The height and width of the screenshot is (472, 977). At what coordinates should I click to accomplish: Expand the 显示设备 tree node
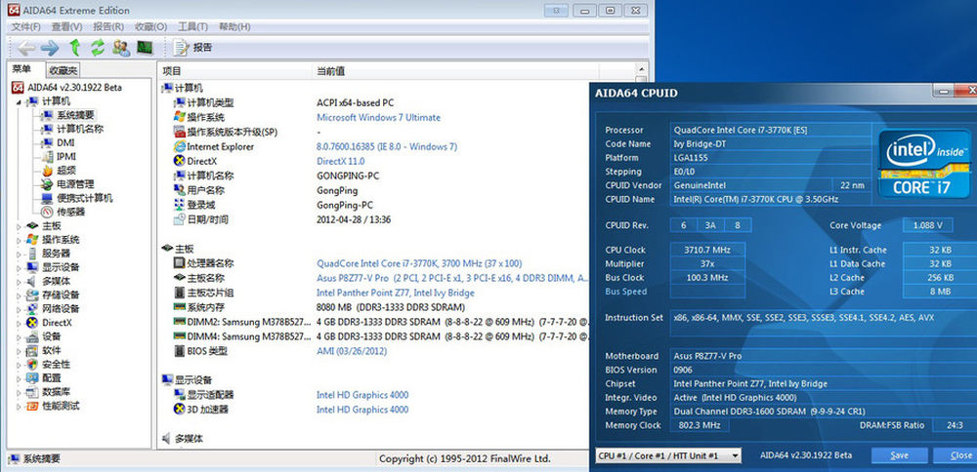tap(18, 267)
